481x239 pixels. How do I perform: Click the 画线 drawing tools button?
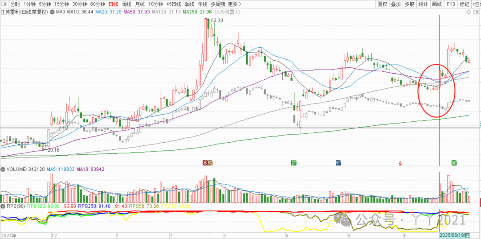point(437,4)
